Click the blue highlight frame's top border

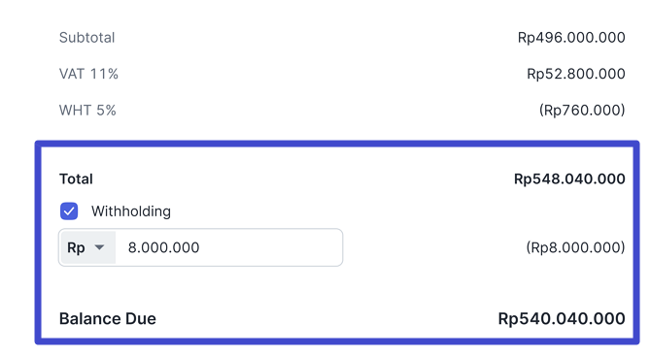coord(337,144)
